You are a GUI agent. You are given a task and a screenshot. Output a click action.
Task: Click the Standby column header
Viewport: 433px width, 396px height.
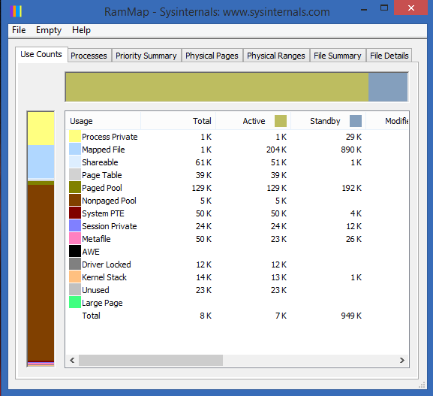(328, 121)
